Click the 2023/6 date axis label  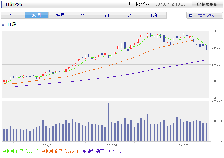click(x=112, y=145)
